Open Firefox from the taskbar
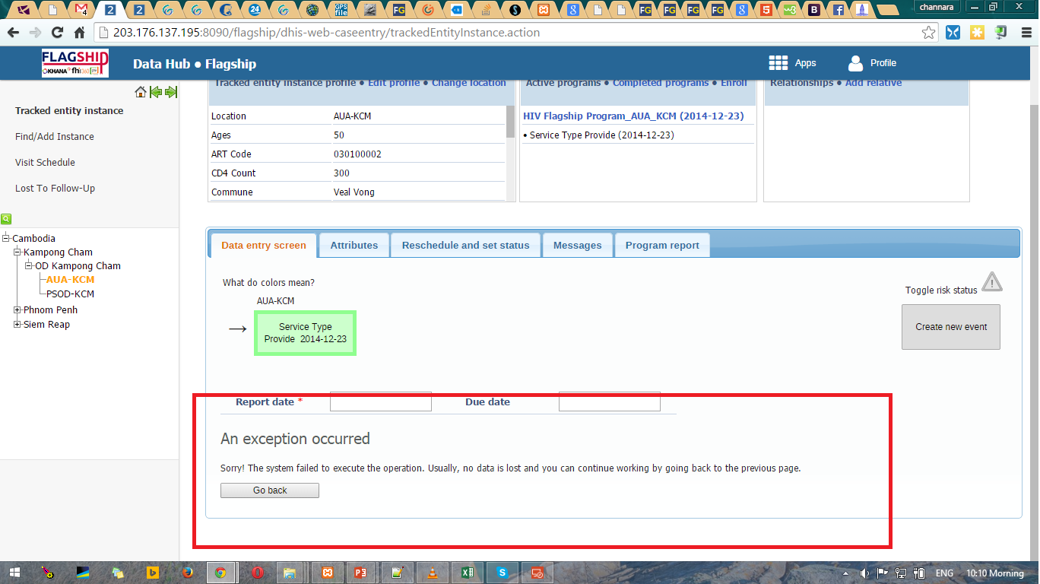 (188, 573)
